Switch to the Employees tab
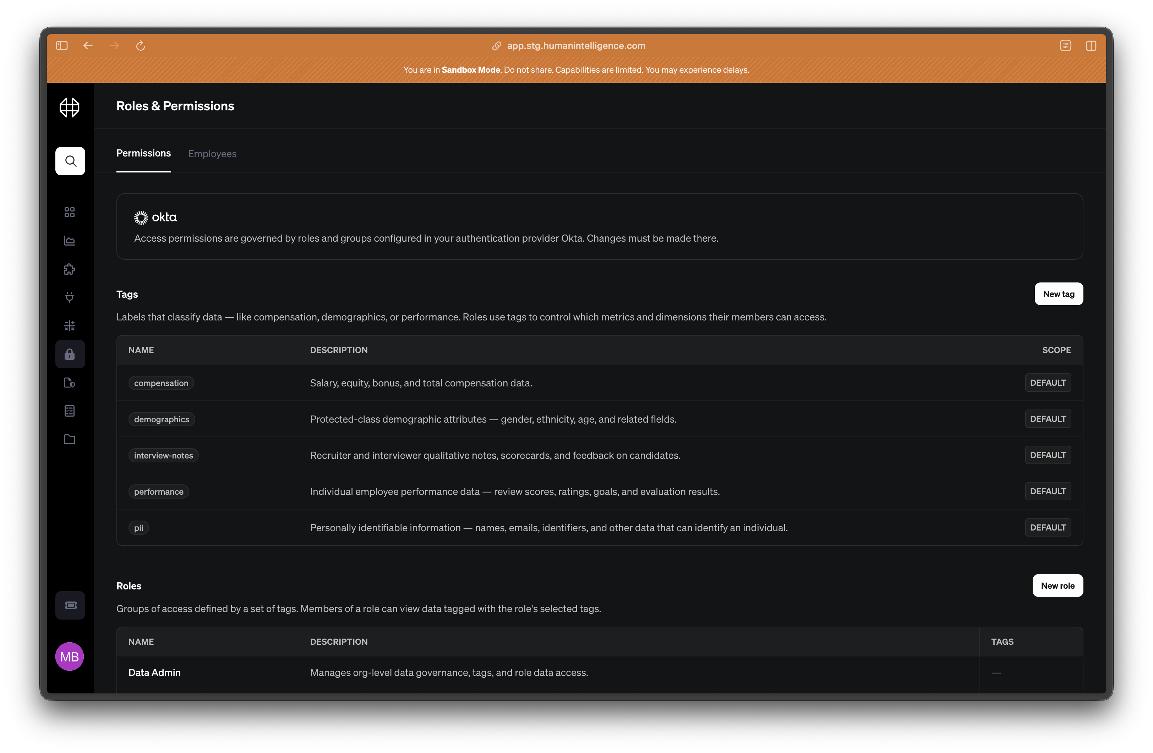 click(212, 154)
